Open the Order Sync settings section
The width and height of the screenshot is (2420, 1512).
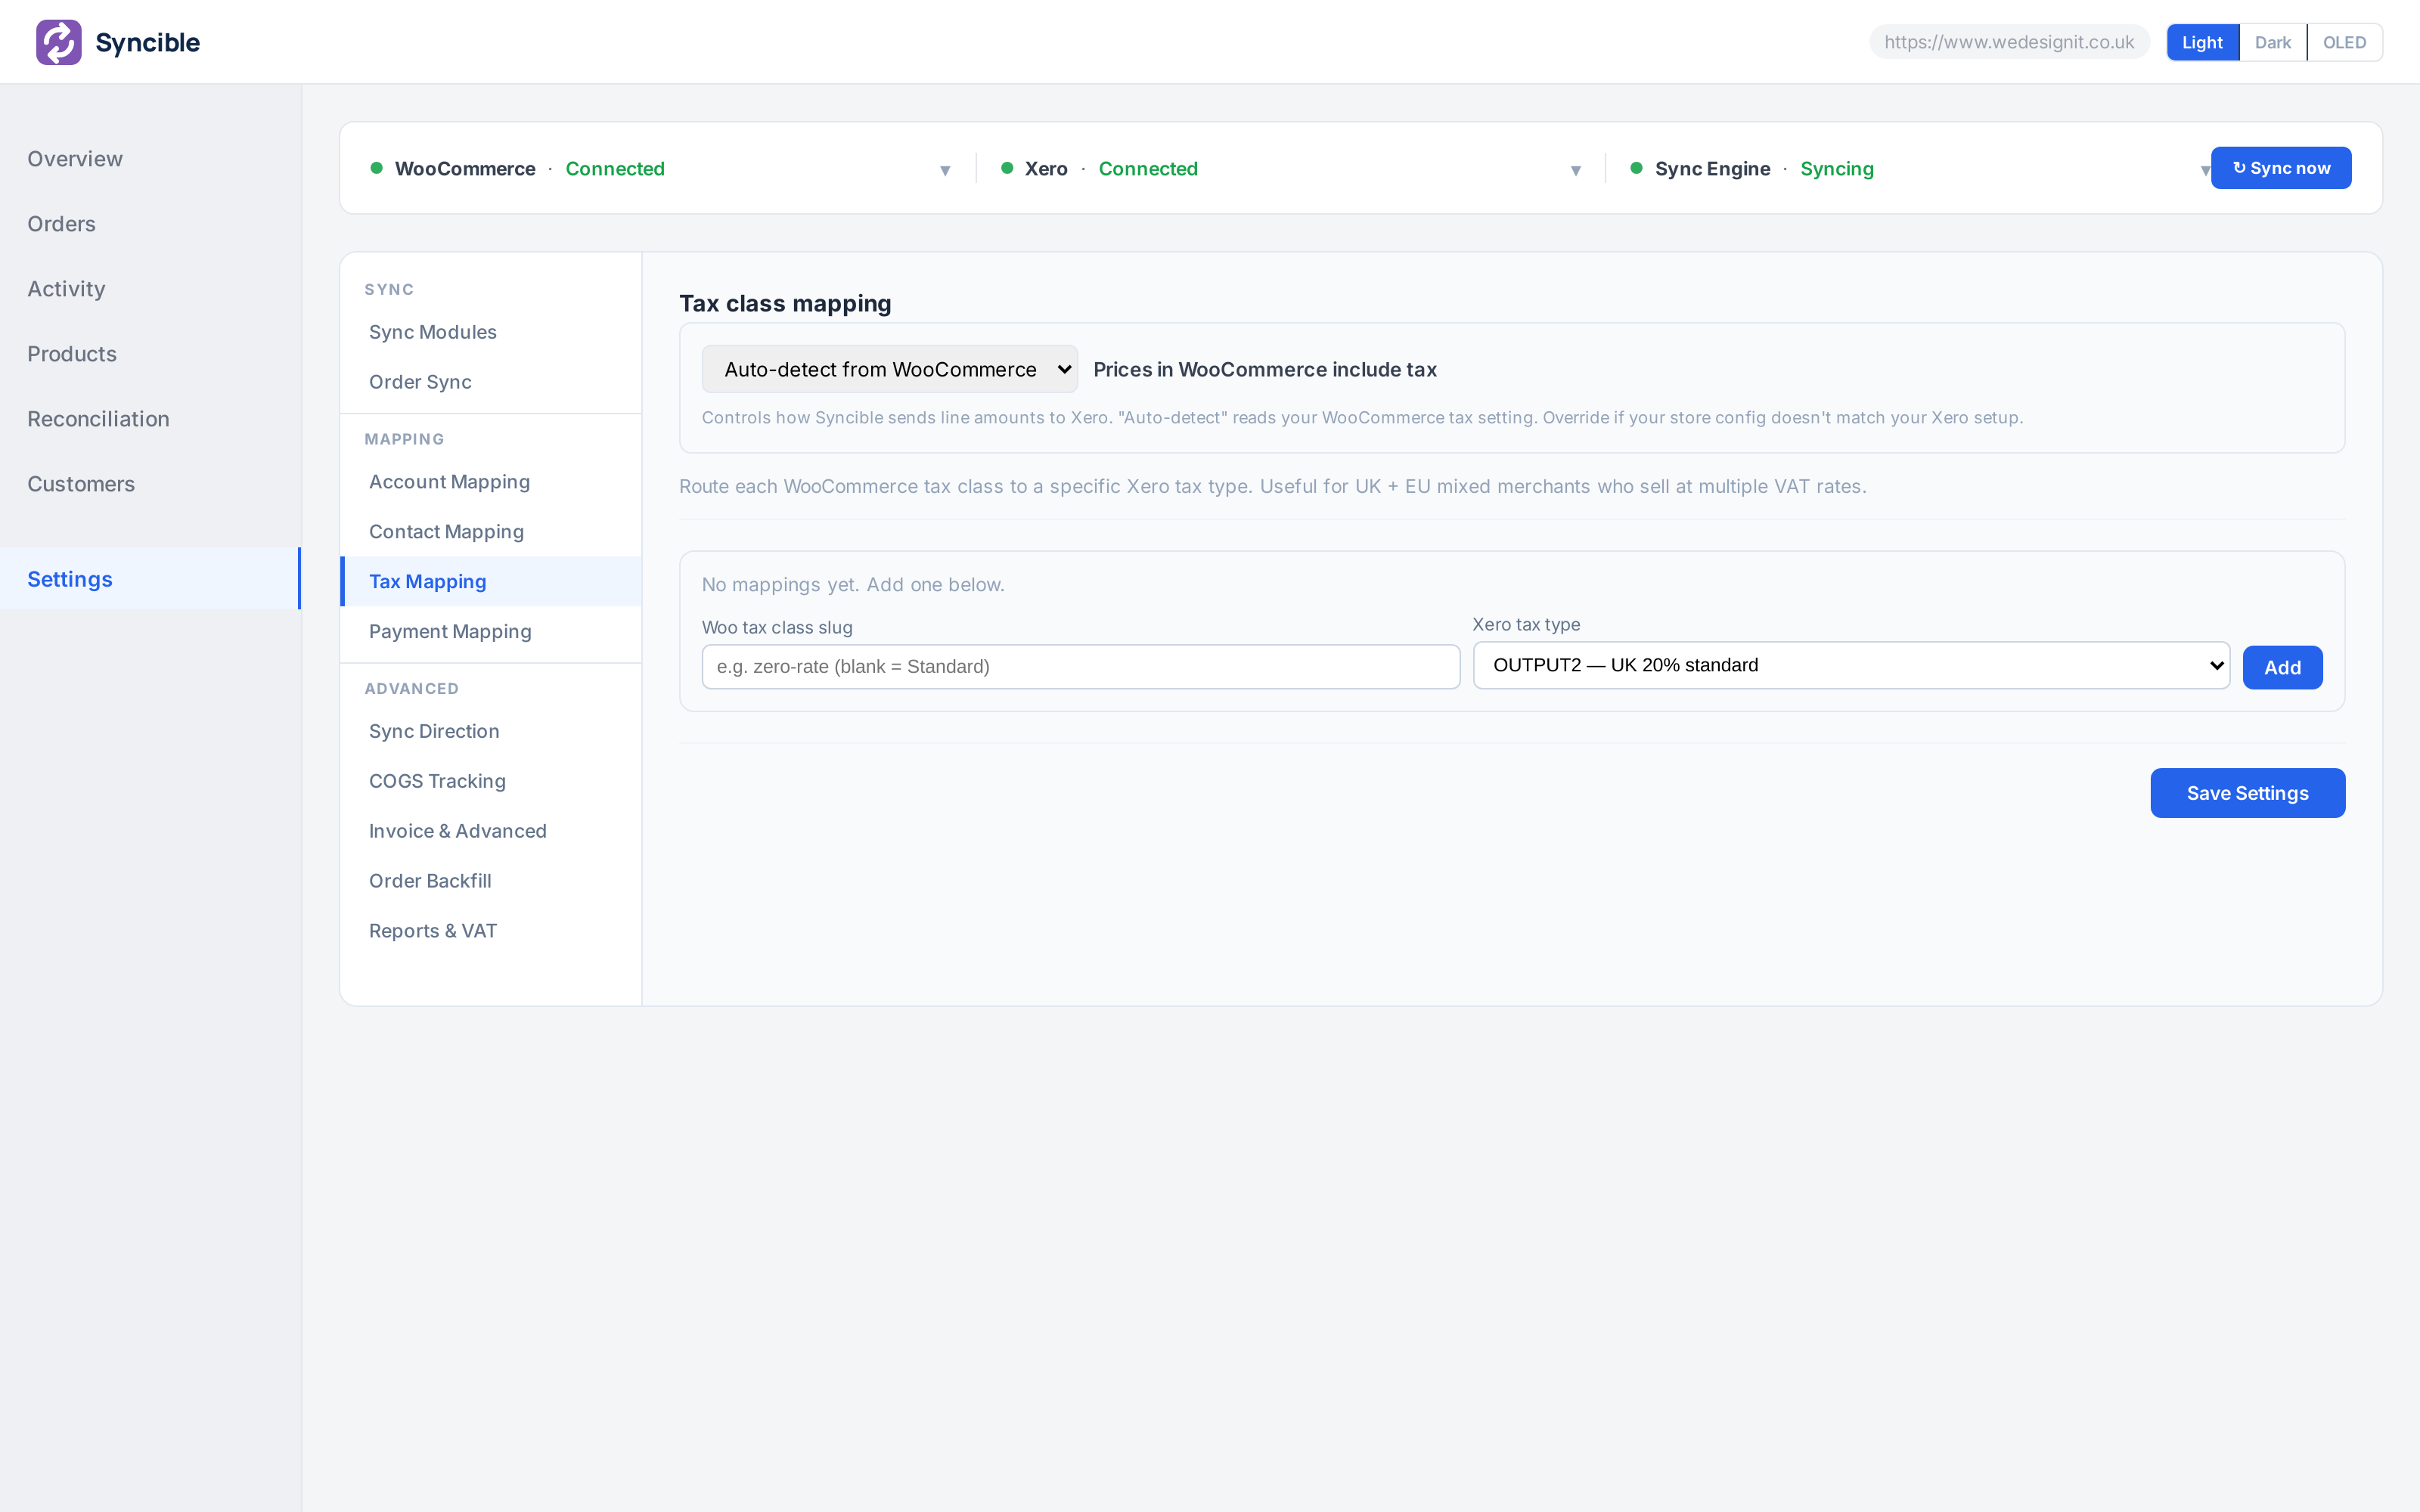490,382
